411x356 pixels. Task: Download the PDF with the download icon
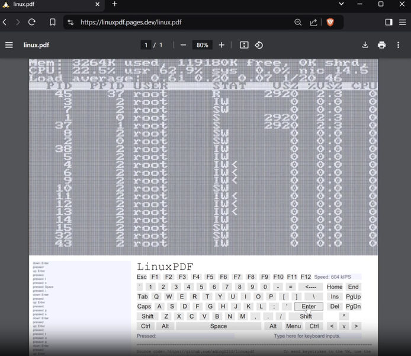pyautogui.click(x=365, y=45)
